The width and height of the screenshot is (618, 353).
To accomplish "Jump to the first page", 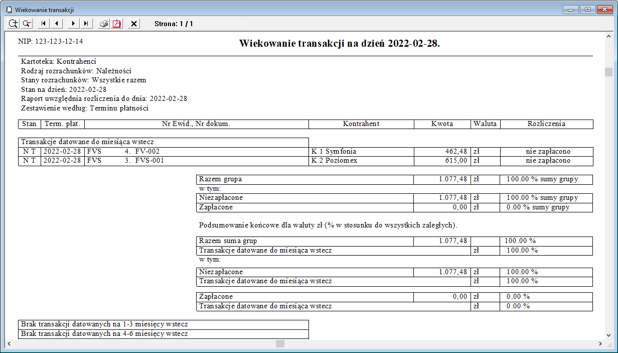I will tap(44, 24).
